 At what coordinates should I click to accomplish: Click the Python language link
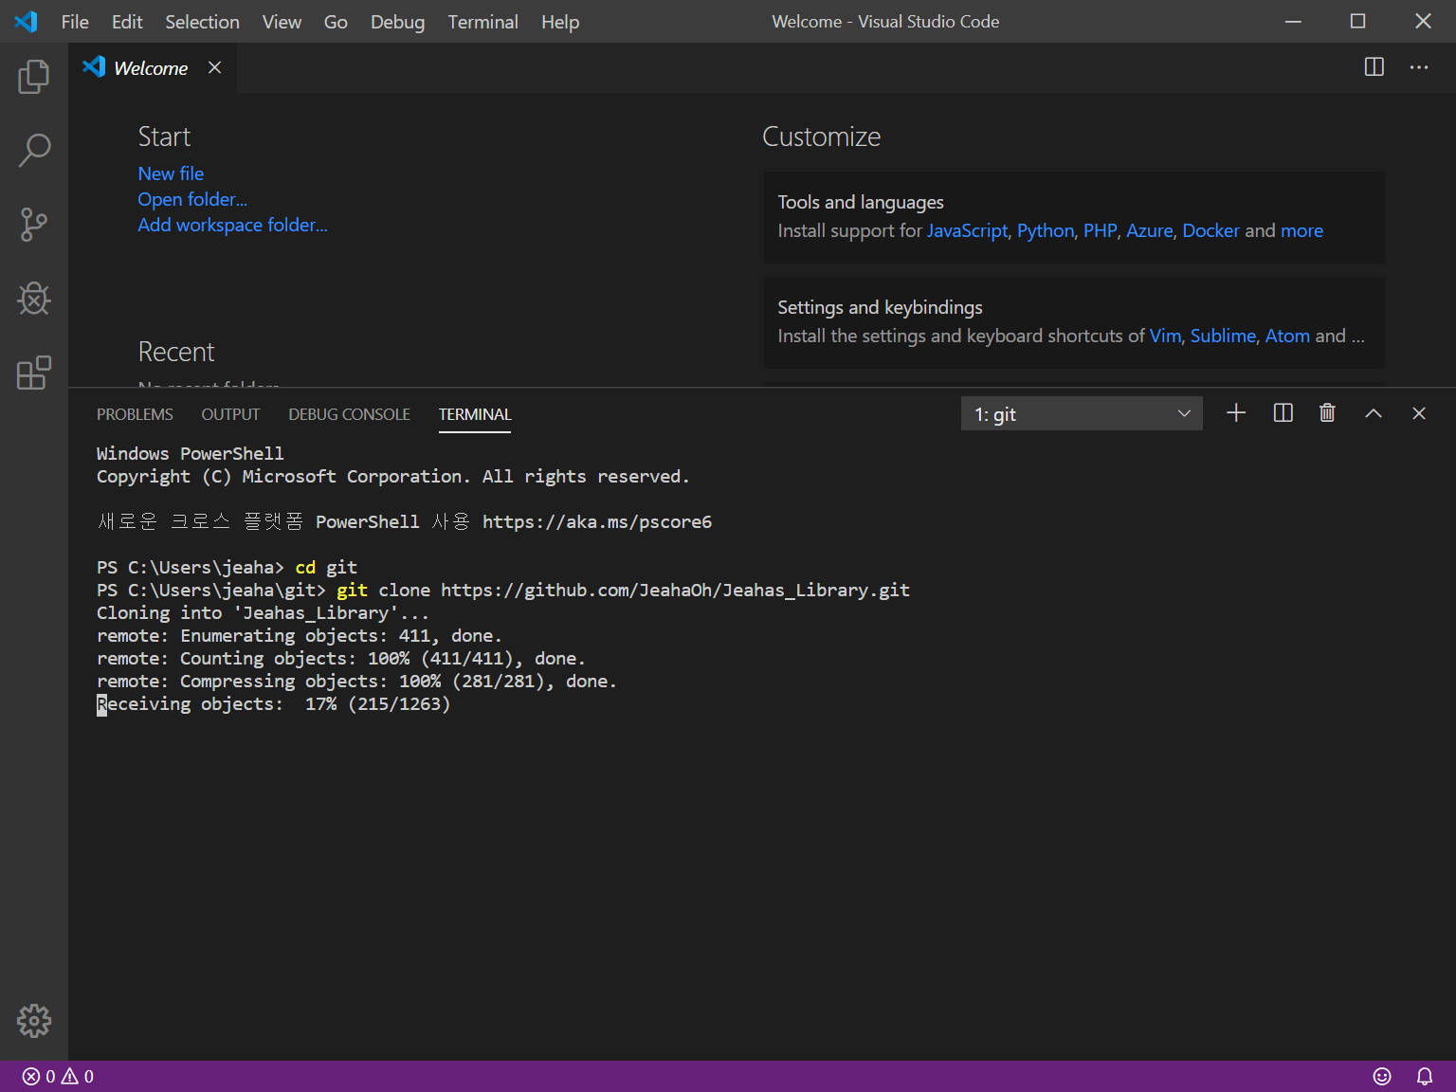(1046, 230)
